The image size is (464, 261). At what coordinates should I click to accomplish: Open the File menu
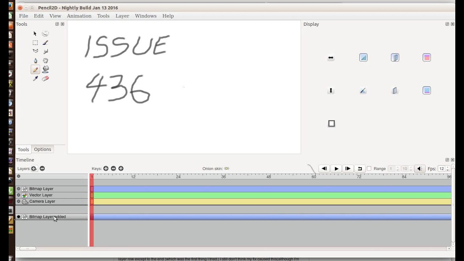coord(24,16)
